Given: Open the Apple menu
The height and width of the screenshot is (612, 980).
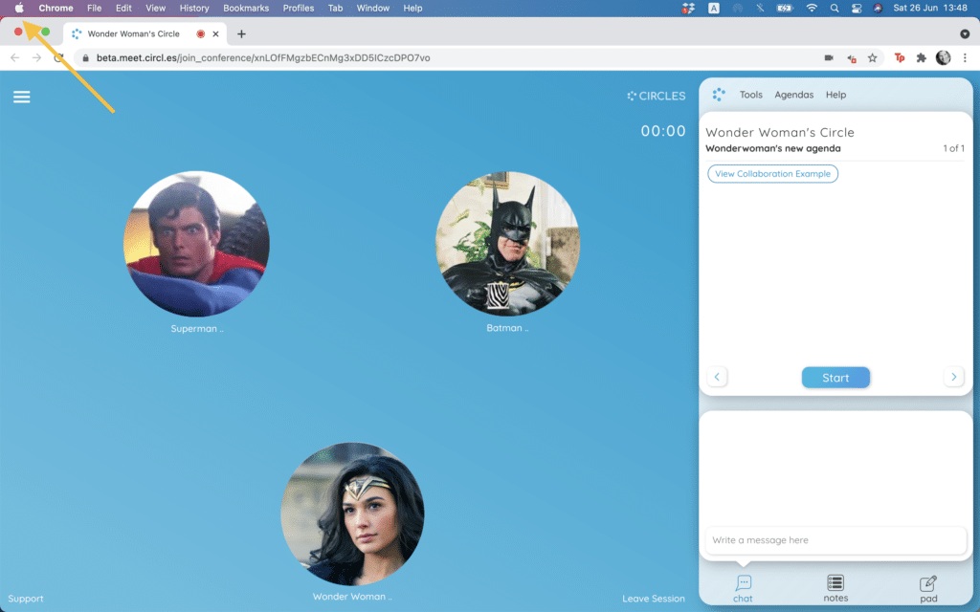Looking at the screenshot, I should point(19,8).
